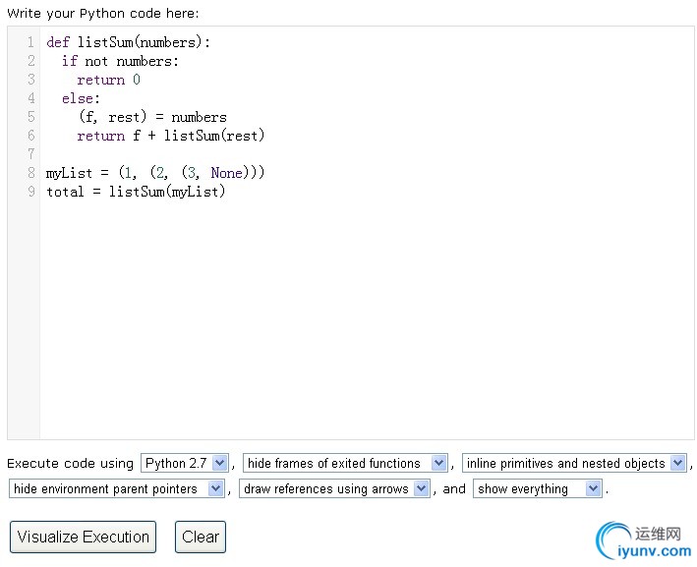The image size is (697, 567).
Task: Click 'return f + listSum(rest)' line
Action: tap(171, 136)
